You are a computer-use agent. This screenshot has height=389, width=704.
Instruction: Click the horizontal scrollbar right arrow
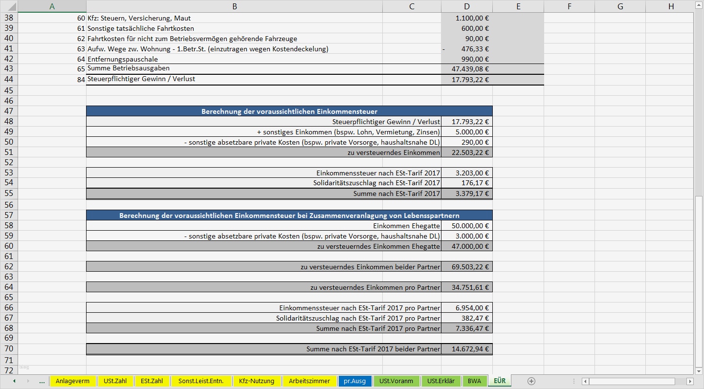pos(690,381)
